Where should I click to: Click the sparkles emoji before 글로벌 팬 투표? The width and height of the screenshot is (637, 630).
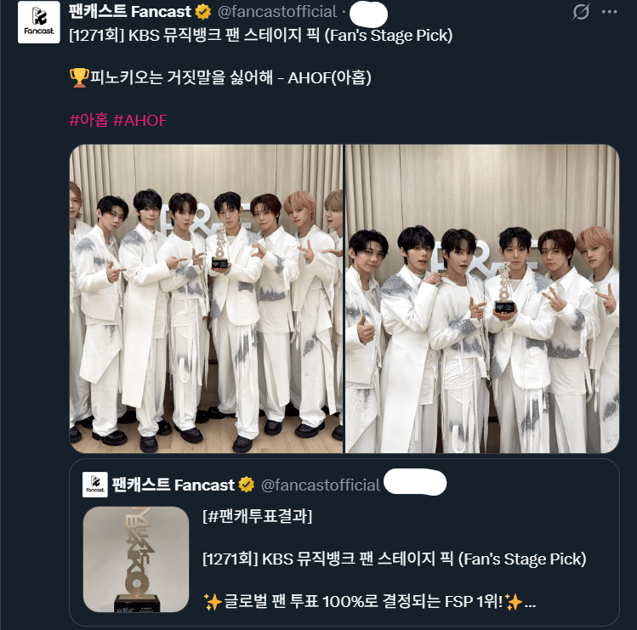tap(212, 602)
